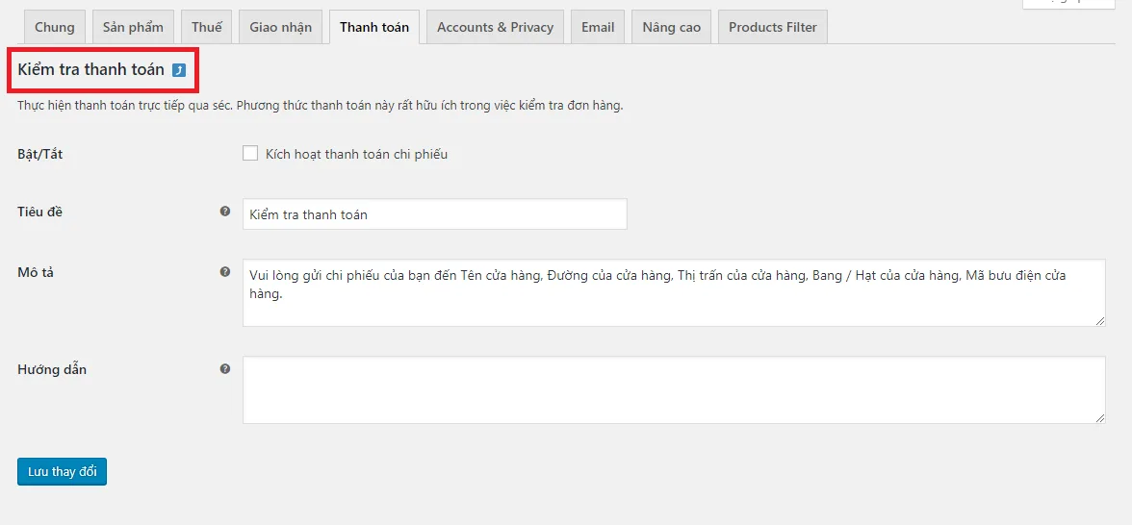Select the Thanh toán tab

coord(373,27)
